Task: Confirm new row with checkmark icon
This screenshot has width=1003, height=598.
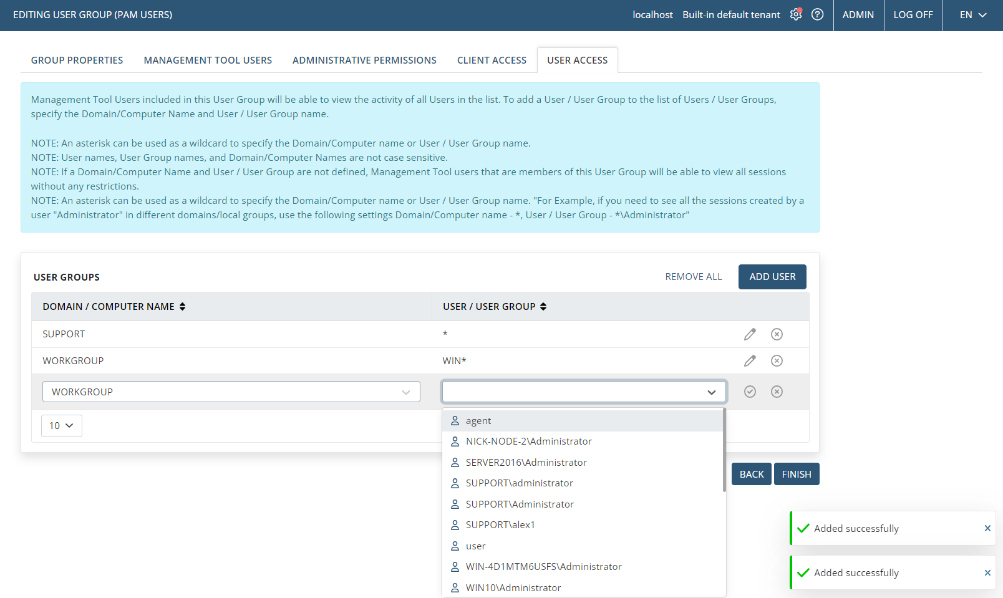Action: click(750, 392)
